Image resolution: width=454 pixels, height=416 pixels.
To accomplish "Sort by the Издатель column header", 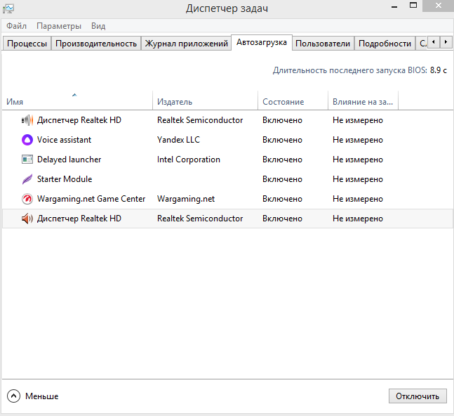I will tap(205, 101).
